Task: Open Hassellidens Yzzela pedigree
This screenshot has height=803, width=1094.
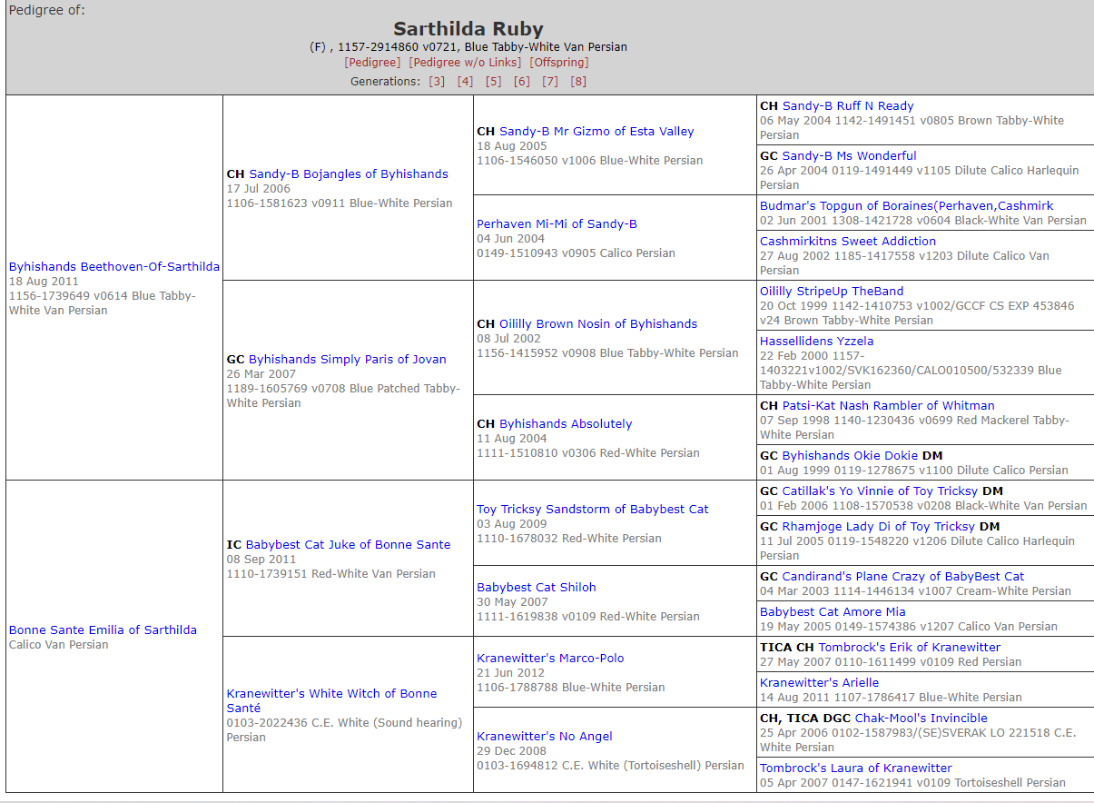Action: click(816, 342)
